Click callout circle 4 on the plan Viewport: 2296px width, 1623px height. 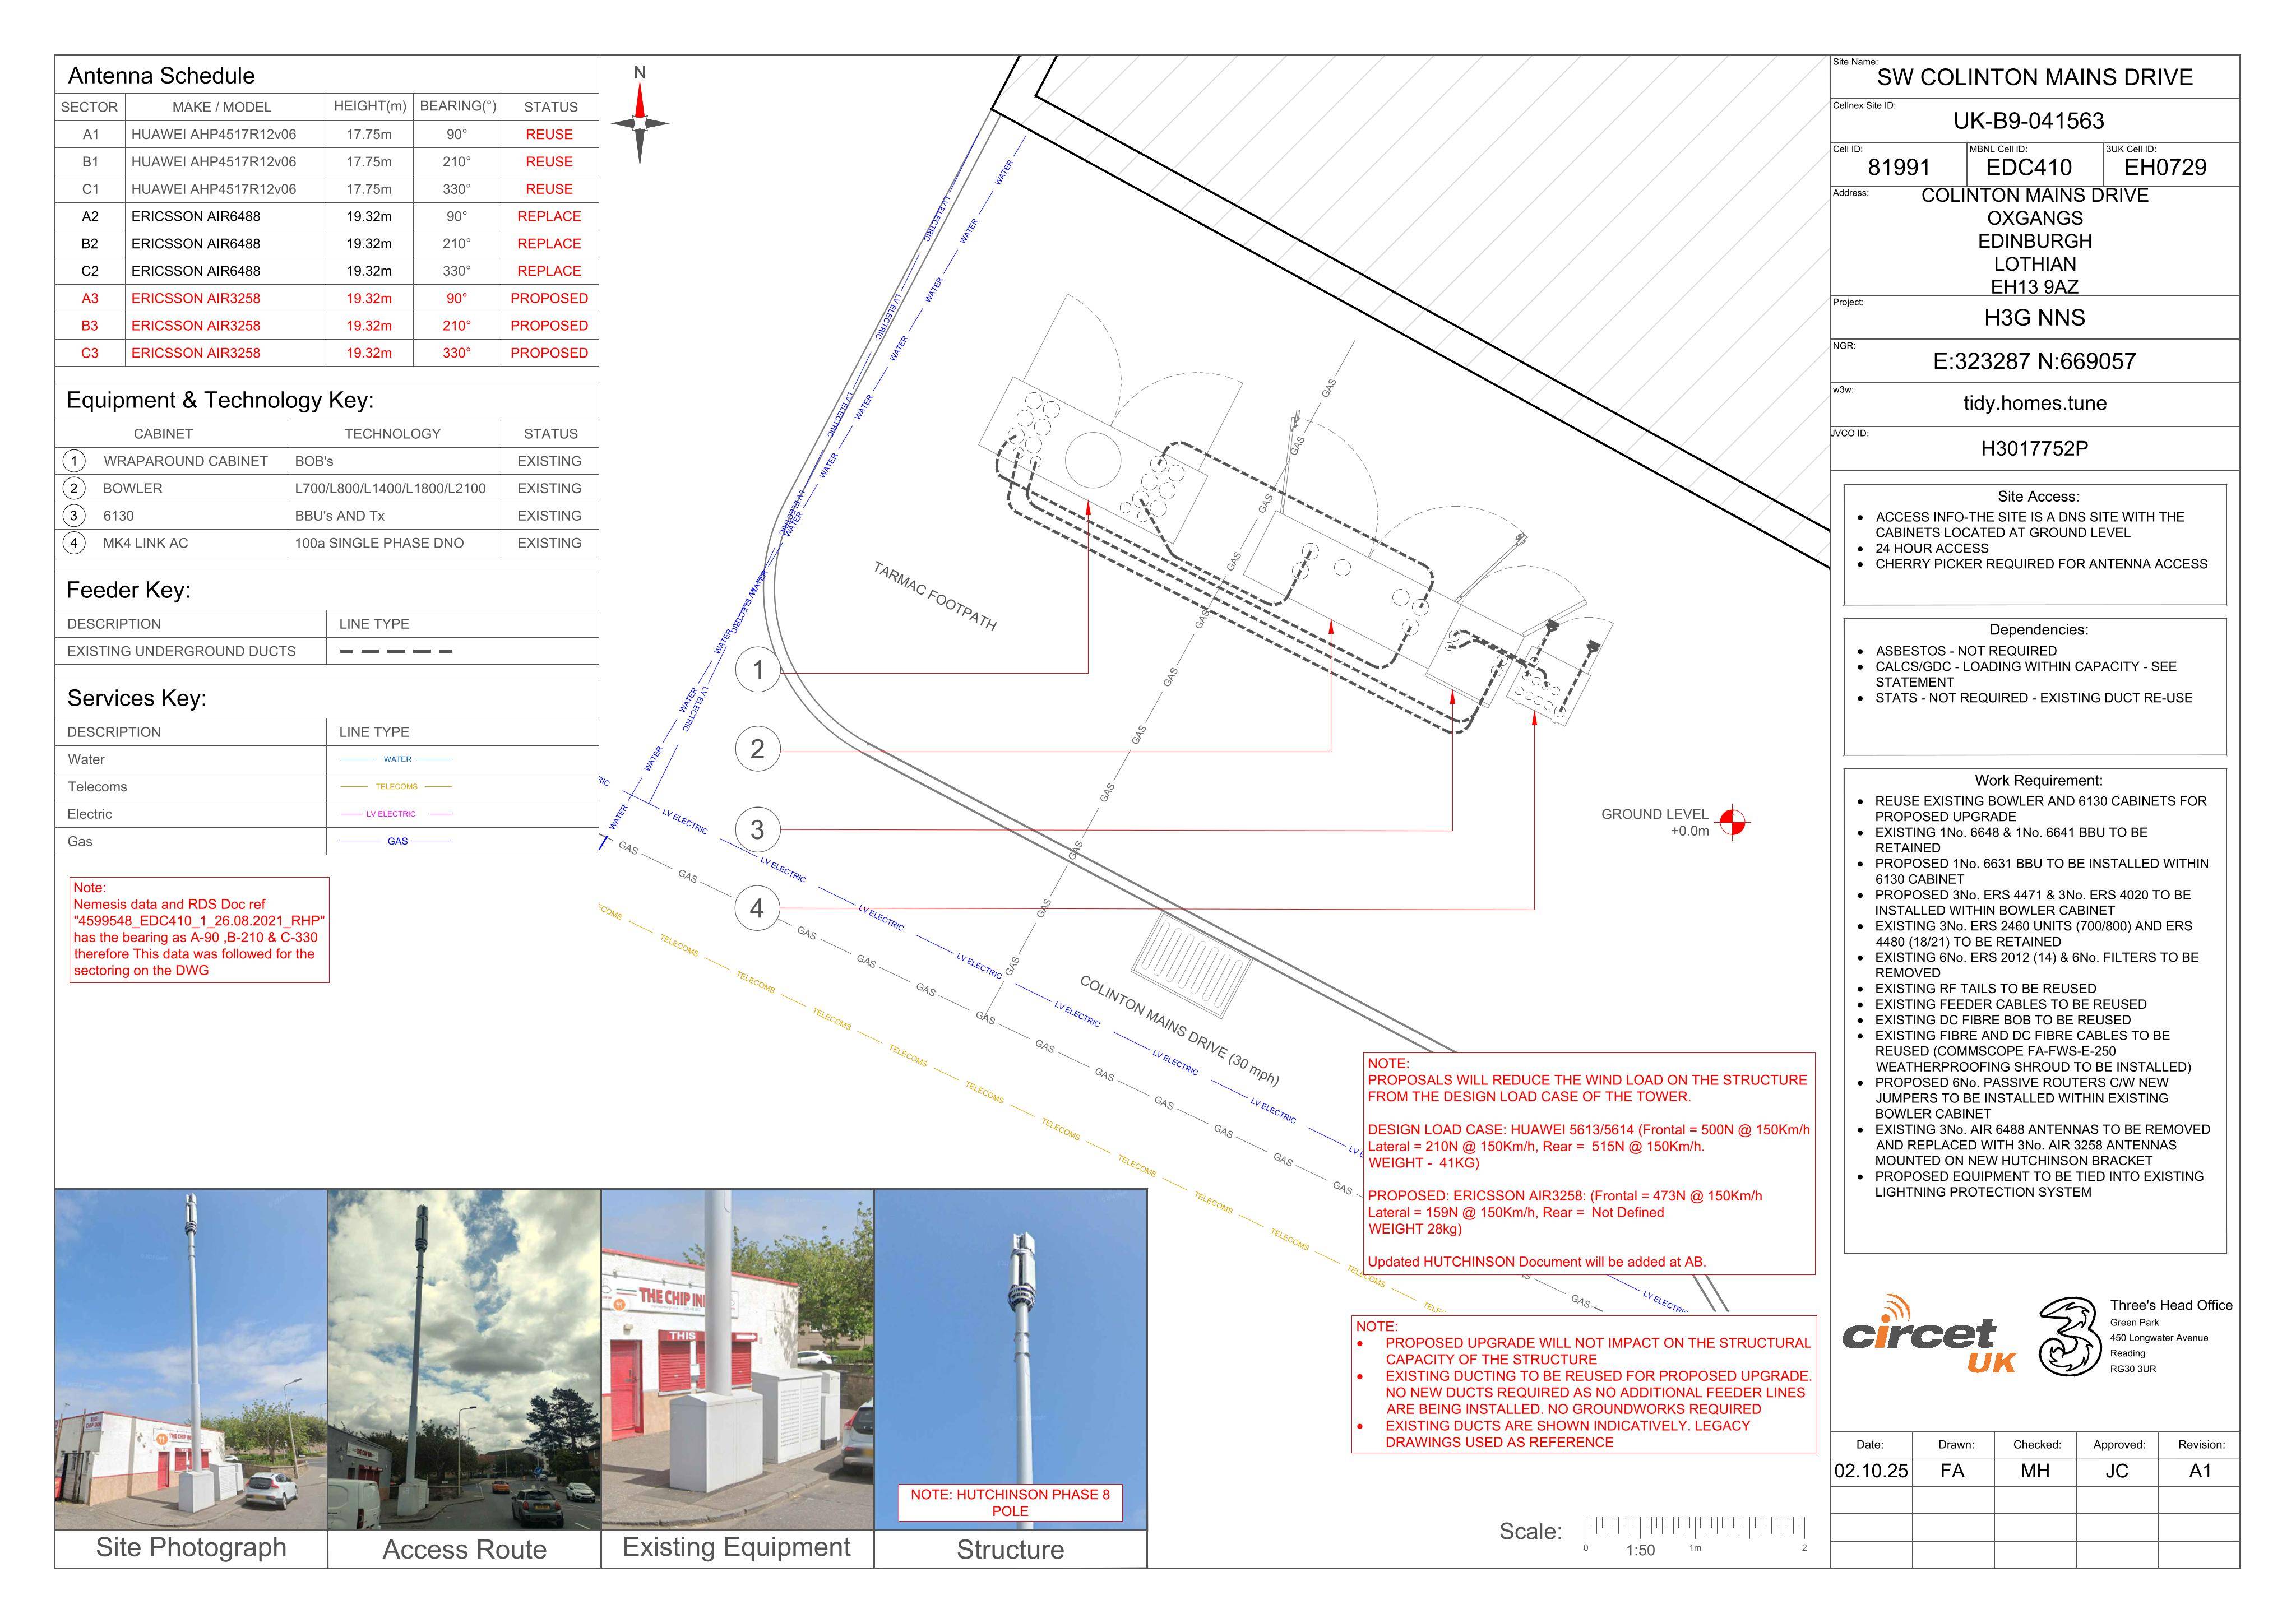click(757, 908)
